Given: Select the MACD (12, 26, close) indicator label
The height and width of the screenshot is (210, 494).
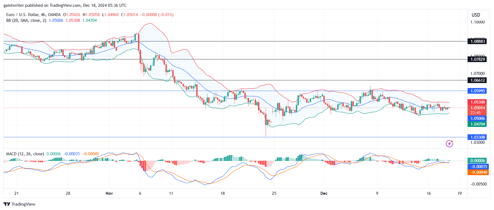Looking at the screenshot, I should point(25,154).
